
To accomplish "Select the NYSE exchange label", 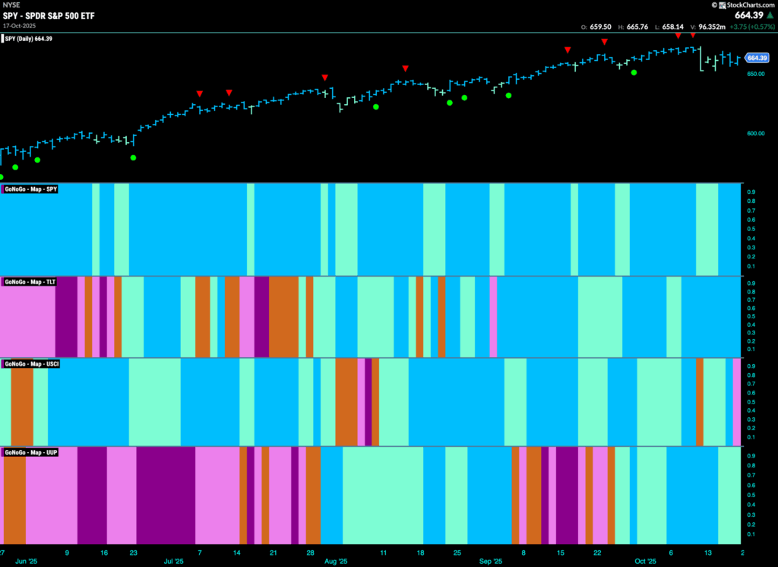I will (x=11, y=5).
